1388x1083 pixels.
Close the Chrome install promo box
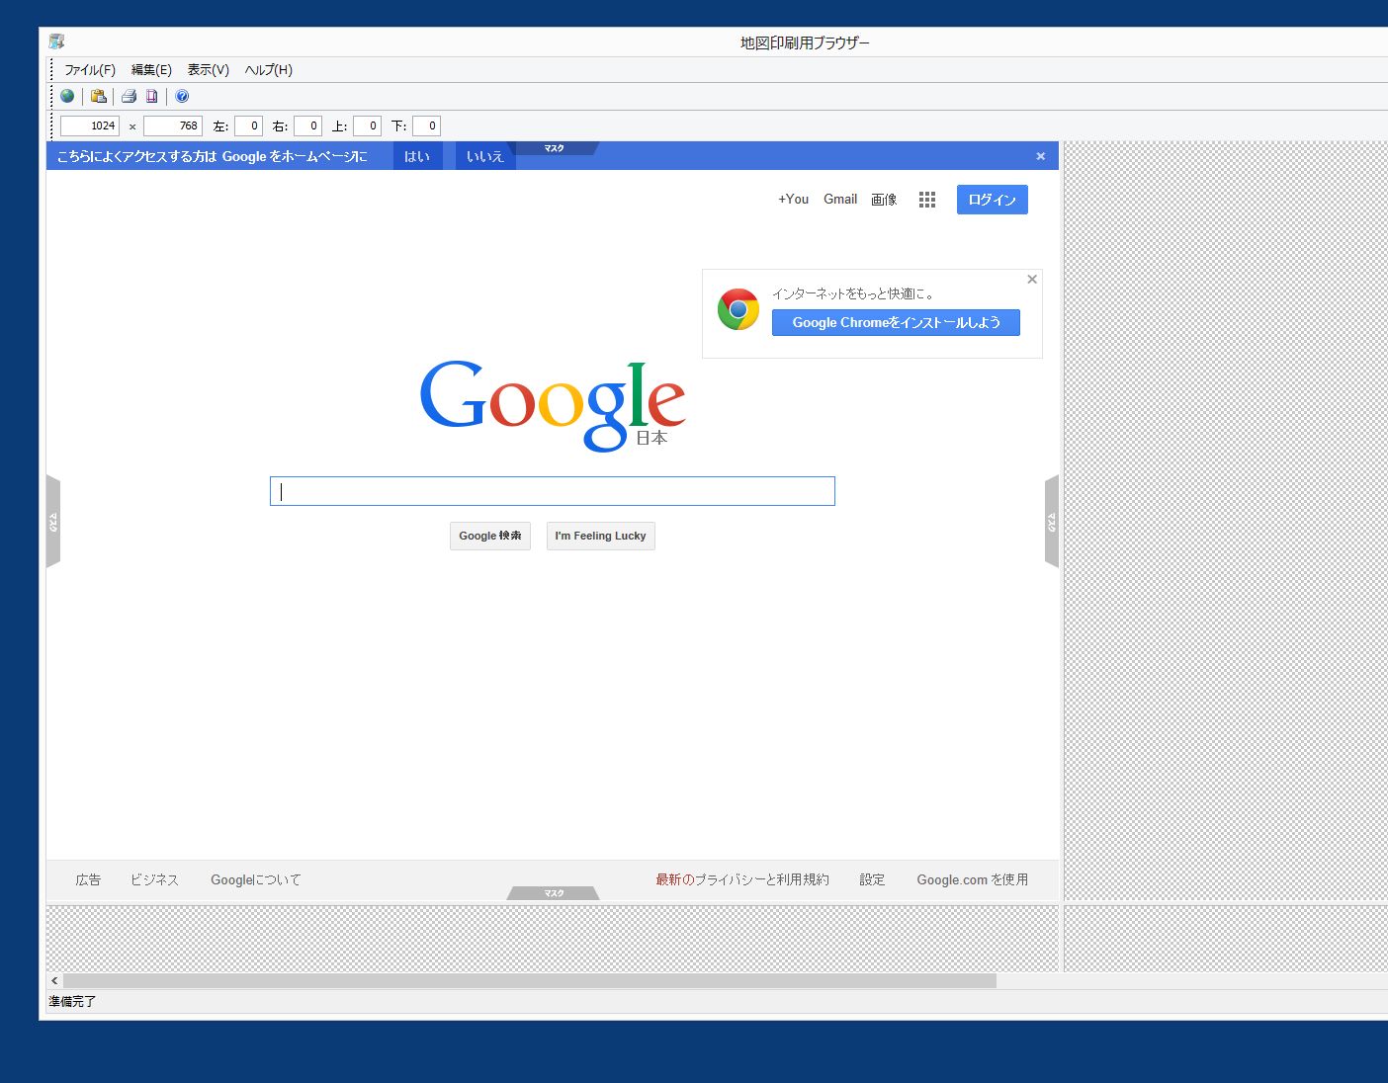coord(1032,280)
